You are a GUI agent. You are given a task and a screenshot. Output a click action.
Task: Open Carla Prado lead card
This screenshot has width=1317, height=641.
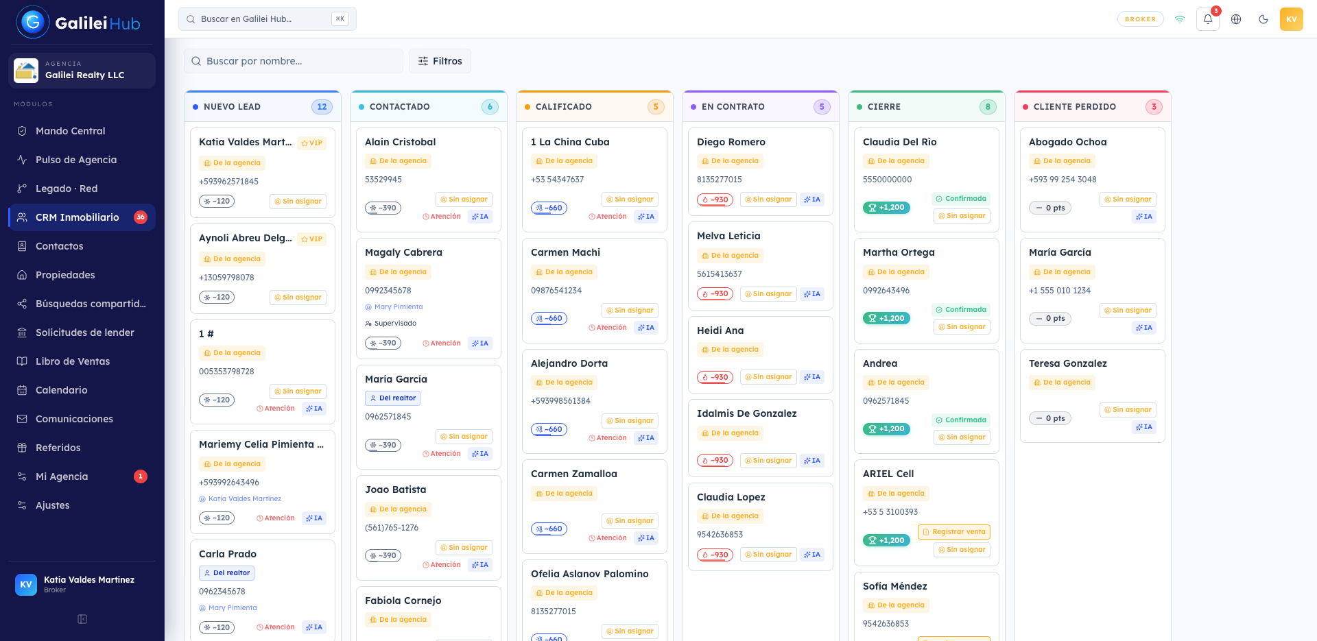click(263, 590)
